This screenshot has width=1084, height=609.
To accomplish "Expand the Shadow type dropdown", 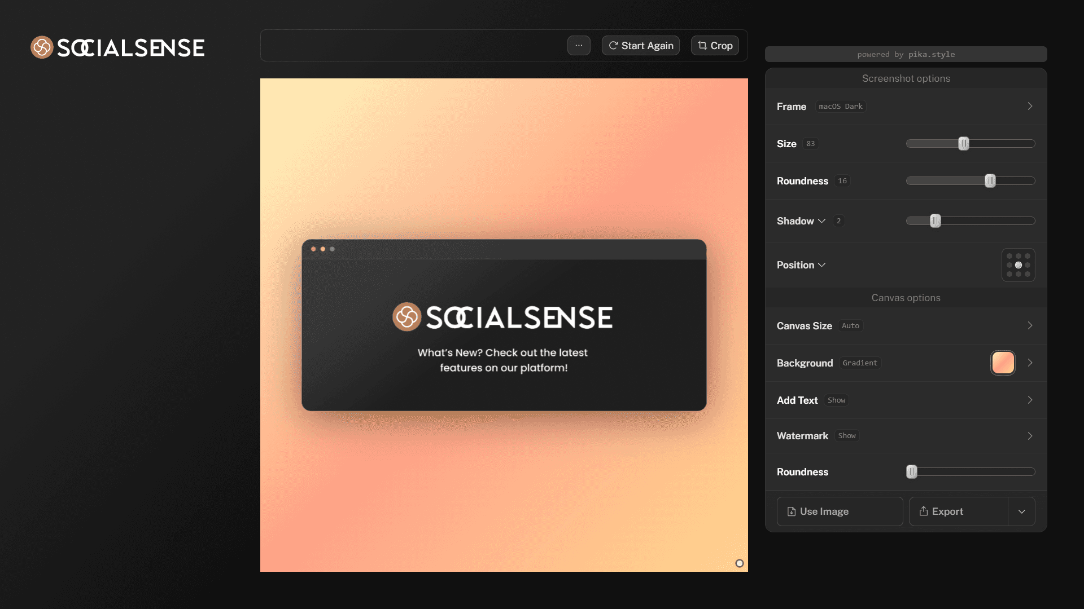I will 821,221.
